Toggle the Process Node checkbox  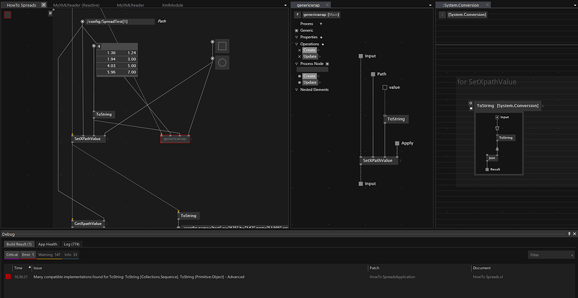(x=327, y=63)
